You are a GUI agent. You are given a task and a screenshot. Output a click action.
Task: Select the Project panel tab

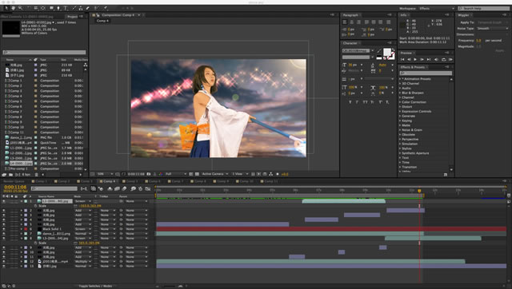pyautogui.click(x=73, y=16)
